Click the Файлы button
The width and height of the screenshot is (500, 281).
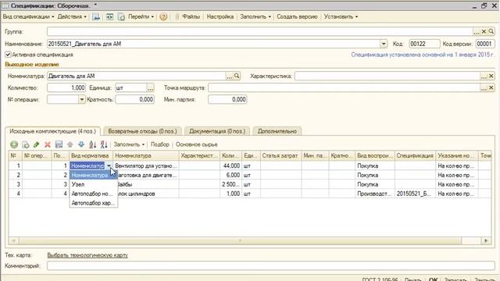point(191,16)
